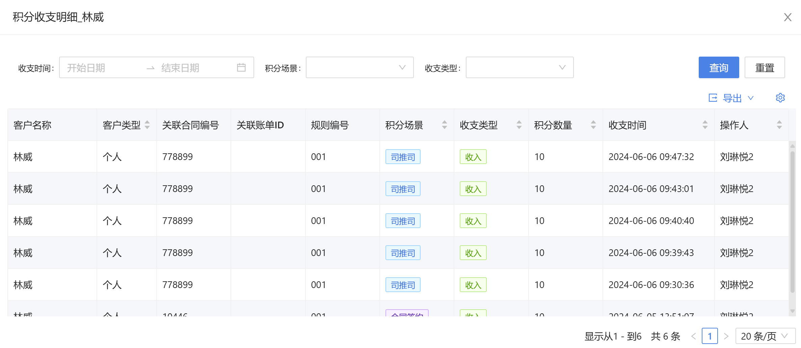Click the 开始日期 start date field
Viewport: 801px width, 348px height.
click(101, 67)
